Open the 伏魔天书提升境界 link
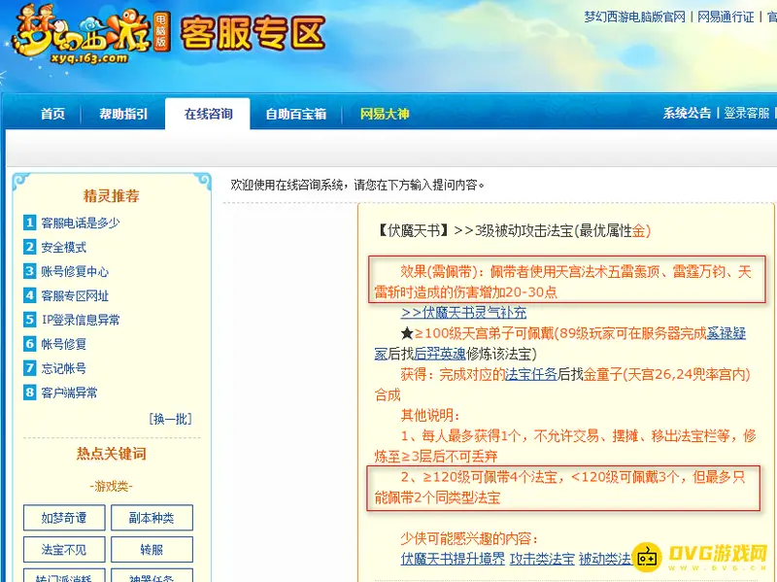This screenshot has width=777, height=582. 453,559
